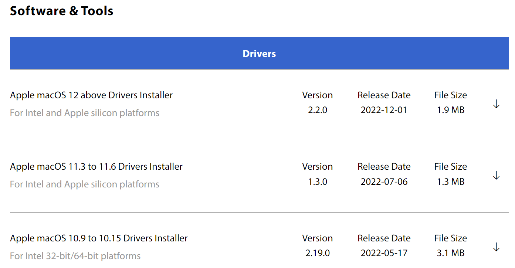This screenshot has height=268, width=515.
Task: Download the macOS 10.9 to 10.15 Drivers arrow
Action: pyautogui.click(x=496, y=247)
